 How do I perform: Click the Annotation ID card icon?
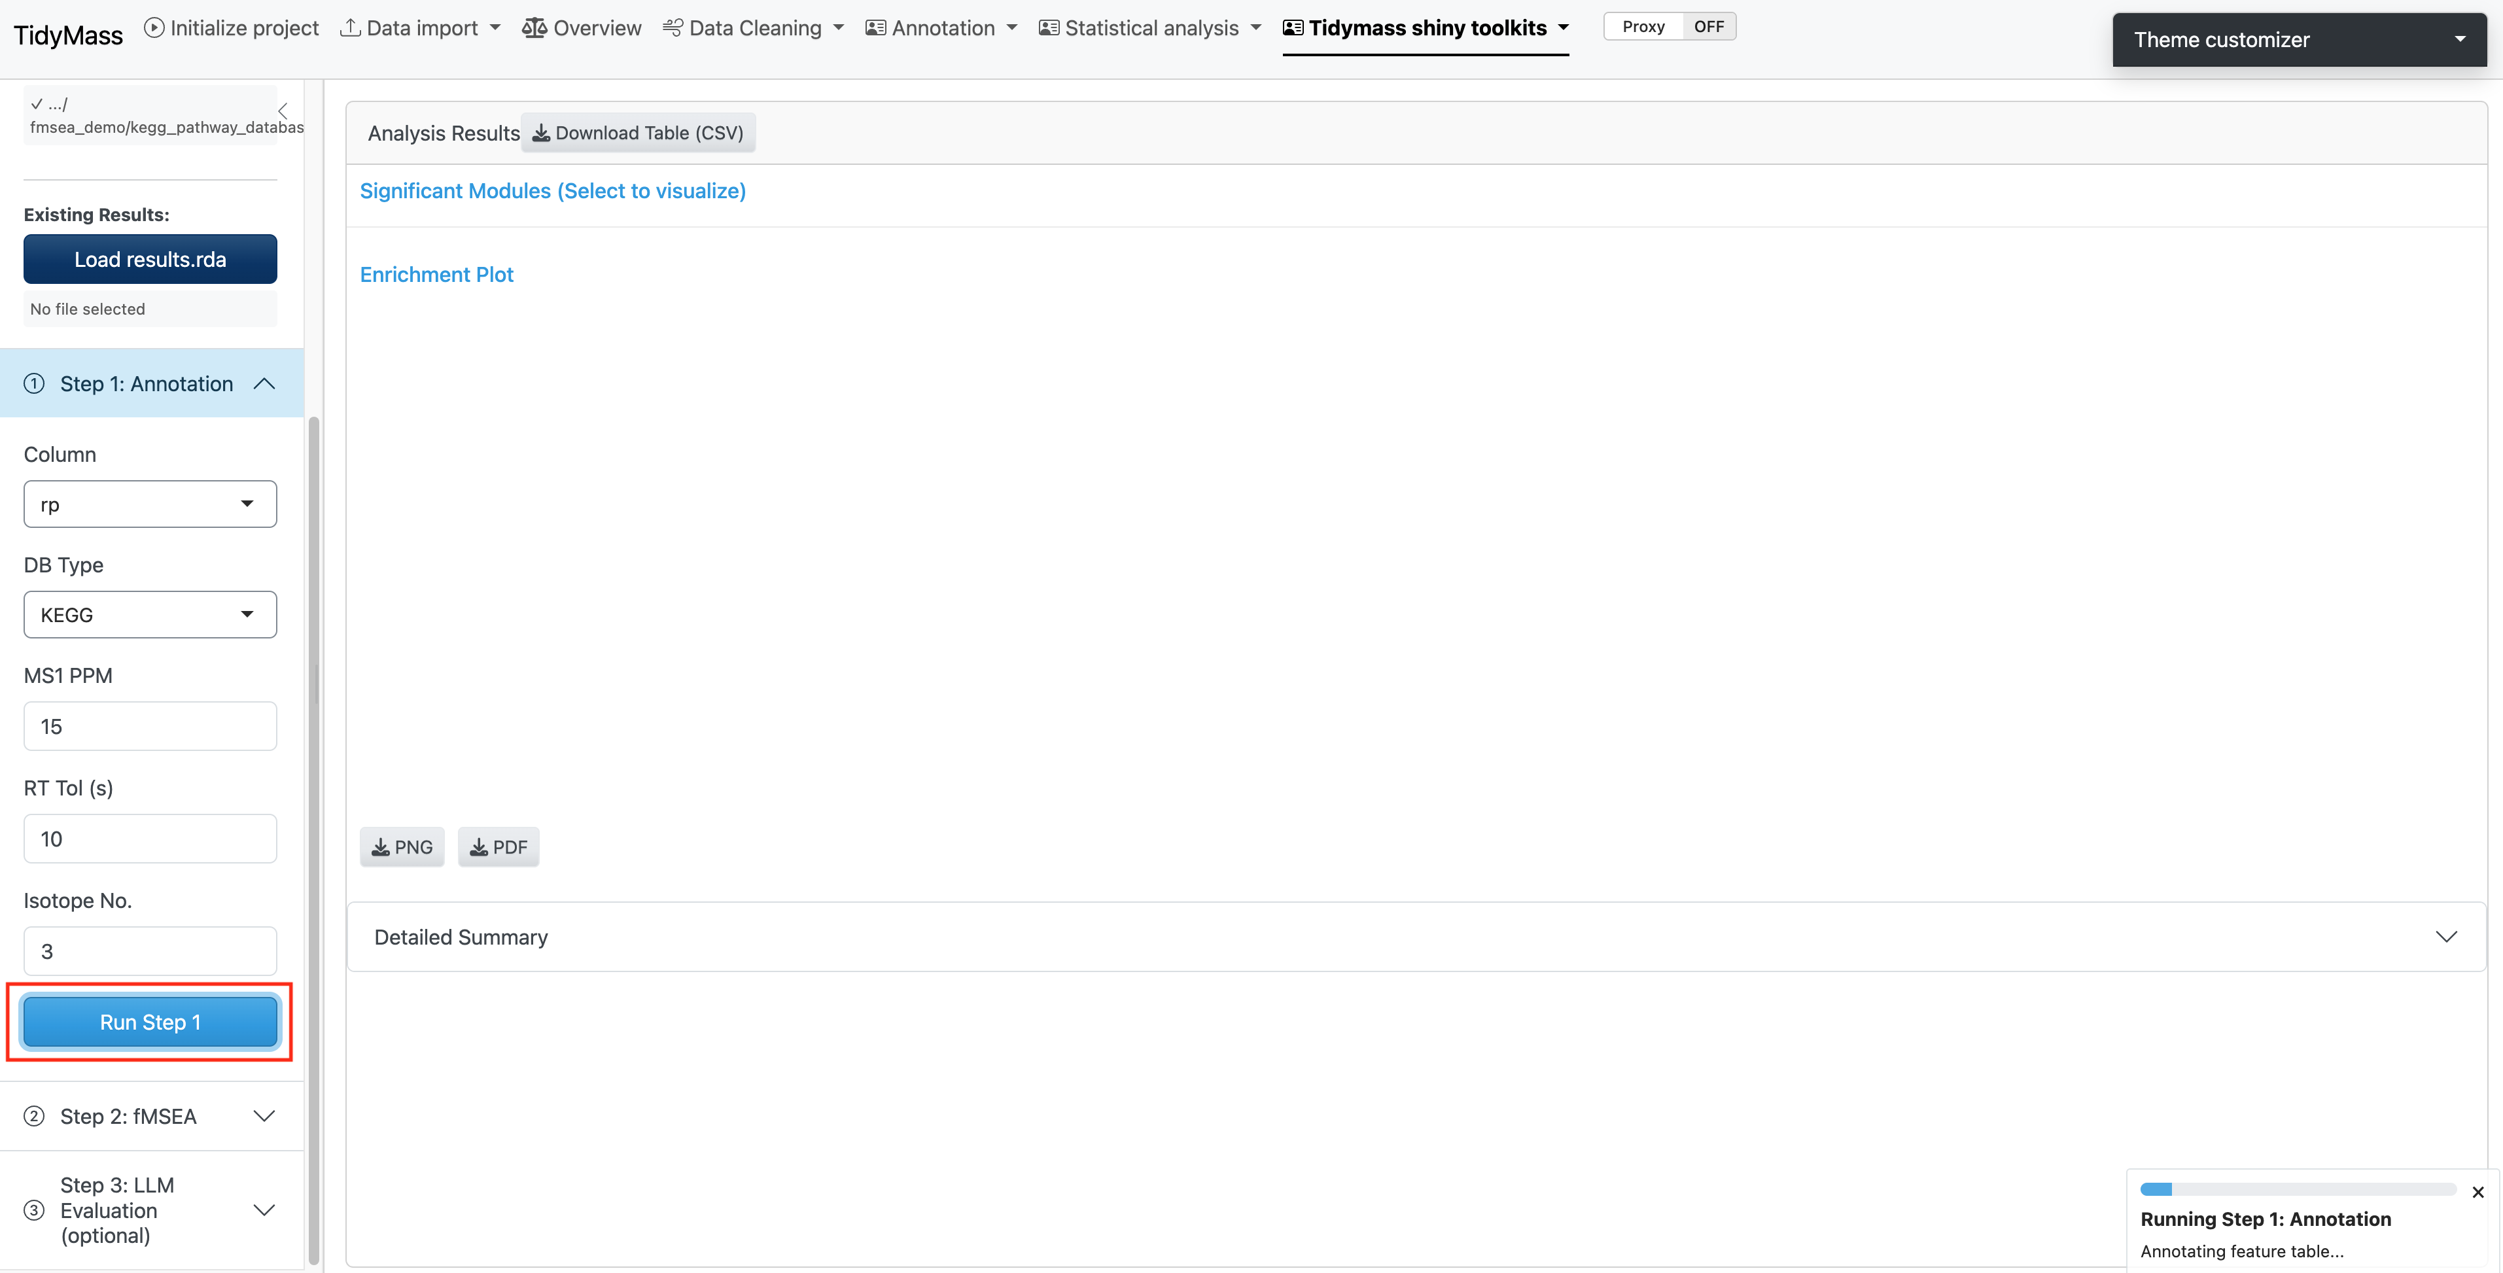point(875,27)
